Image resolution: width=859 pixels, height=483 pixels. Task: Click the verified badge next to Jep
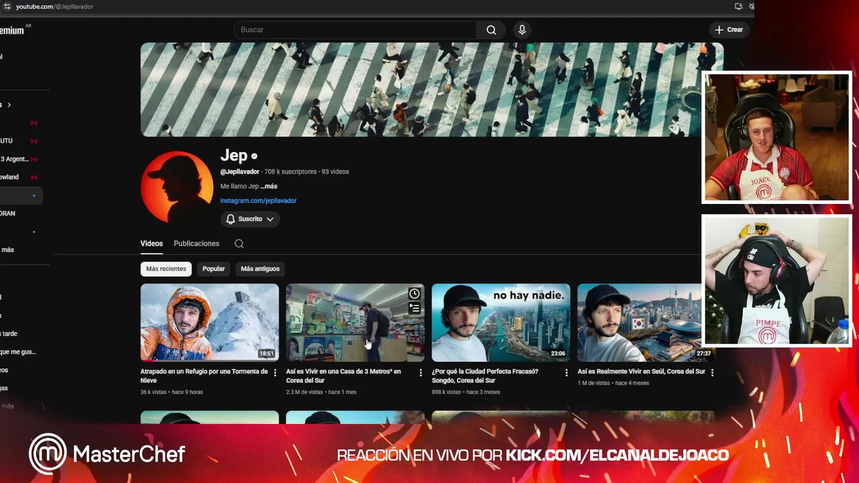(254, 156)
